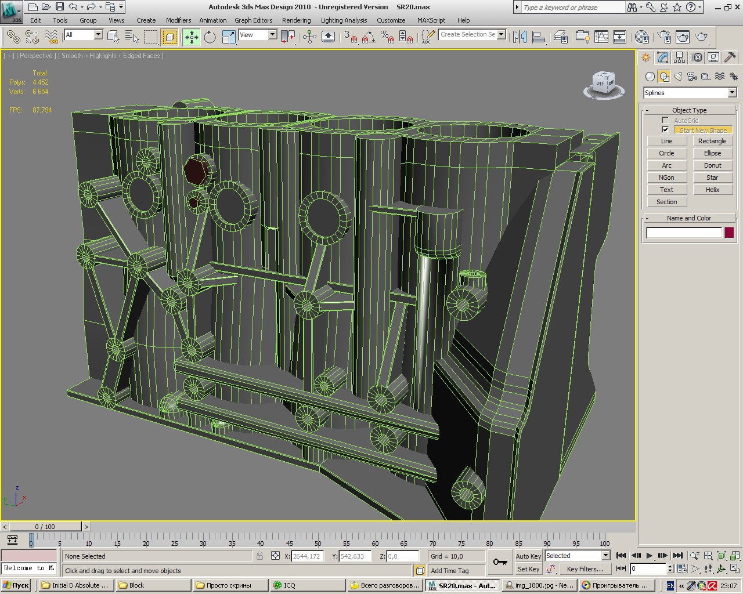
Task: Select the Rotate tool in the toolbar
Action: [x=210, y=37]
